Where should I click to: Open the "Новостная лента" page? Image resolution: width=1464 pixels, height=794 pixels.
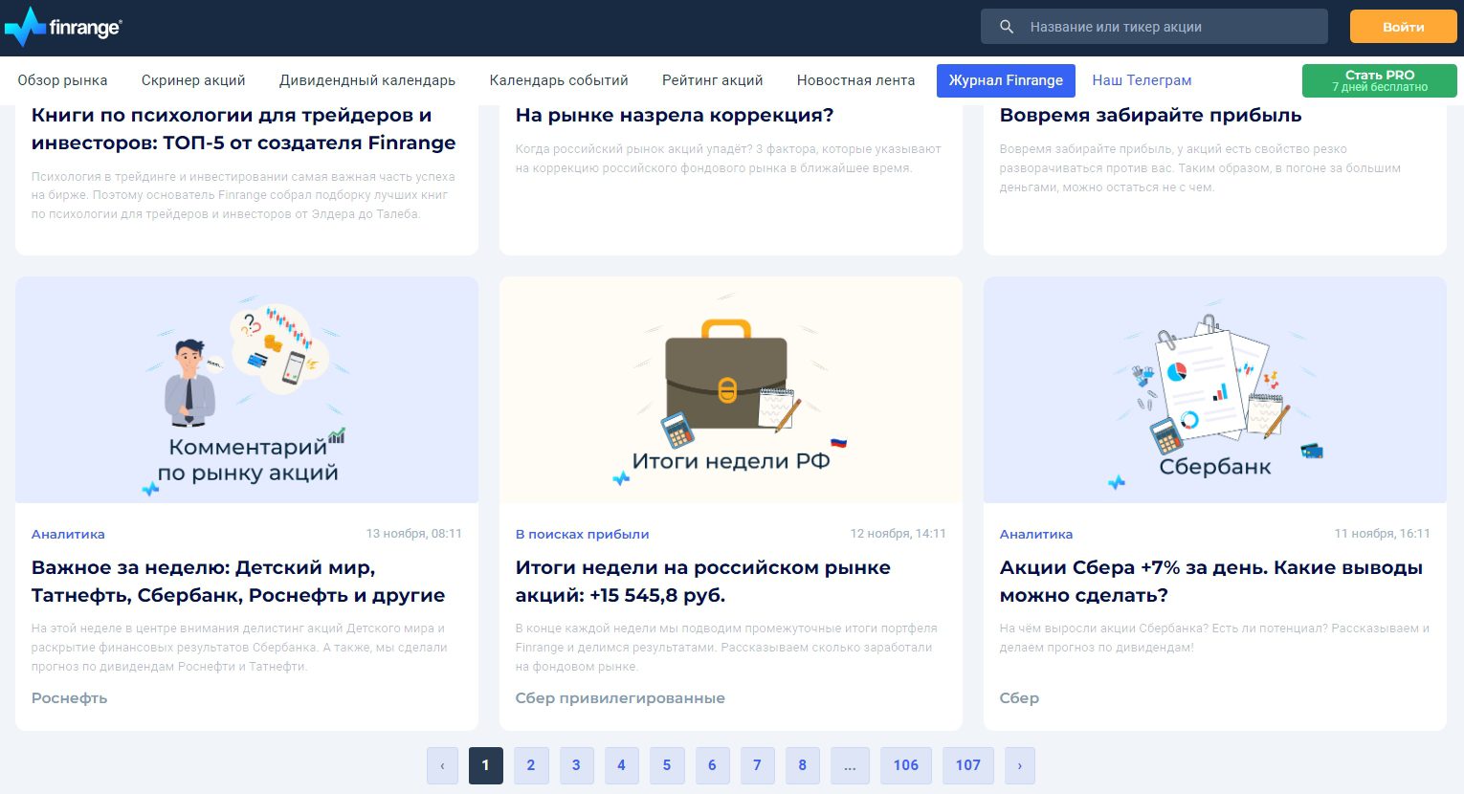(x=854, y=80)
